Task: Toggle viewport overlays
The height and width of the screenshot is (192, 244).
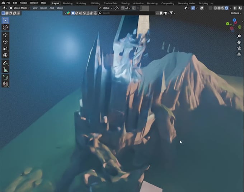Action: click(x=202, y=8)
